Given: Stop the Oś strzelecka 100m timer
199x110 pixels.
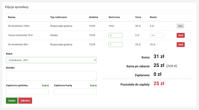Looking at the screenshot, I should [x=180, y=26].
